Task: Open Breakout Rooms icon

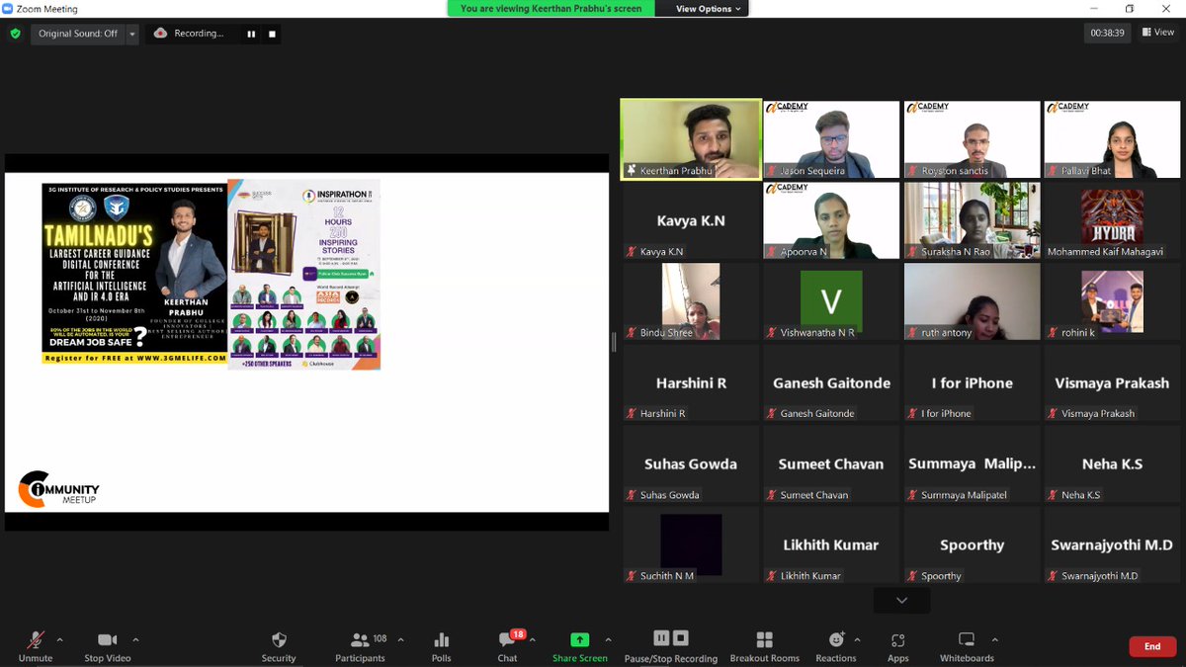Action: click(764, 640)
